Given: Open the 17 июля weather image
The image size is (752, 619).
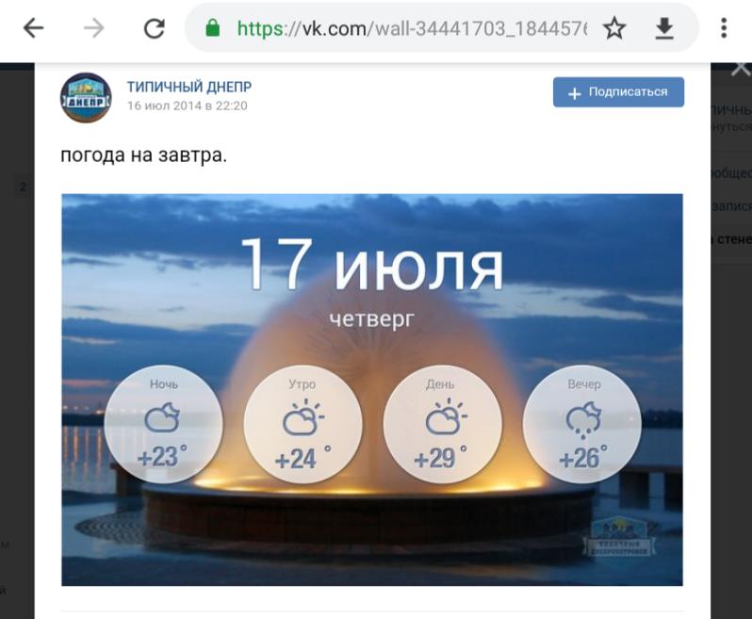Looking at the screenshot, I should click(372, 390).
